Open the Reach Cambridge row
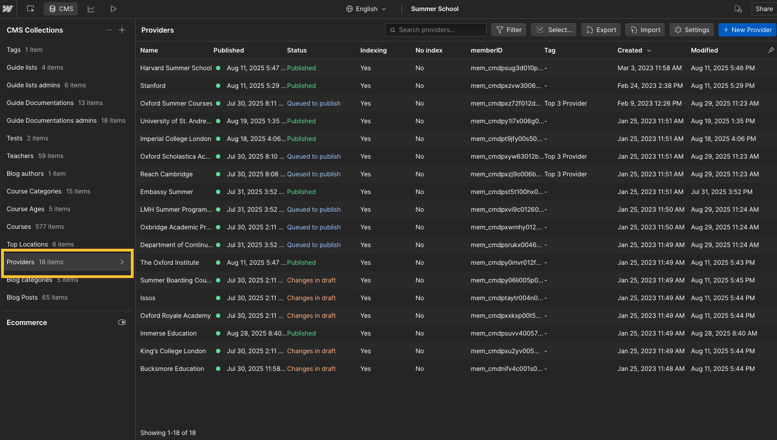 (456, 174)
